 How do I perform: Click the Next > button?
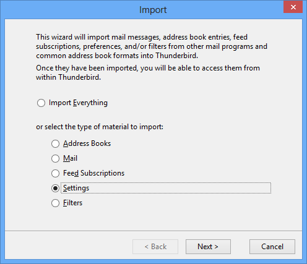[208, 247]
